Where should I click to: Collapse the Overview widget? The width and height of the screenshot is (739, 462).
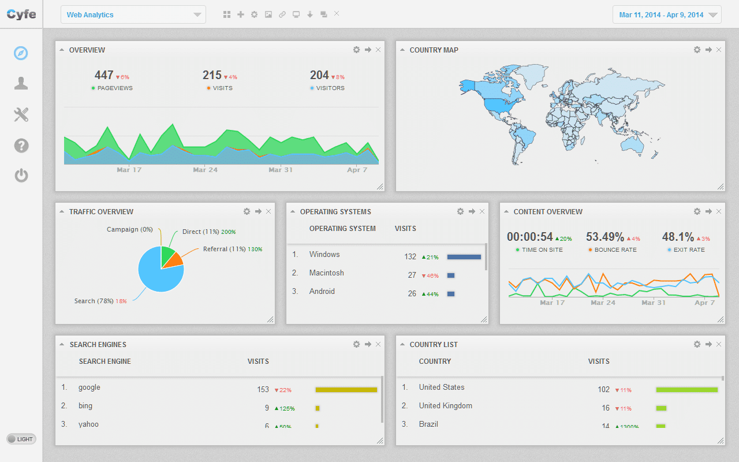tap(62, 50)
